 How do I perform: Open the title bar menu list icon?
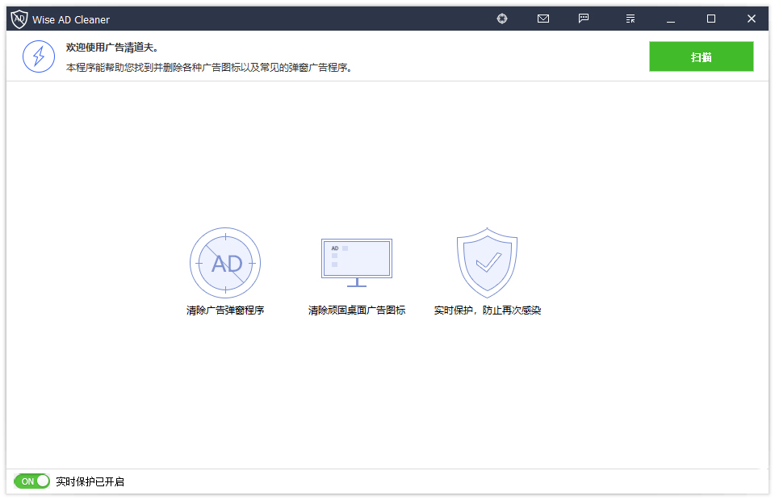tap(630, 19)
